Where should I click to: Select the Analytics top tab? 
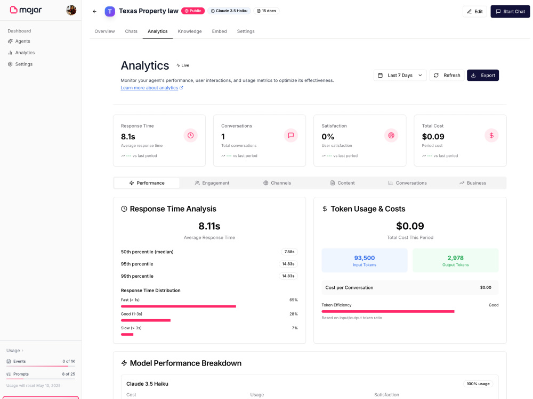tap(157, 31)
